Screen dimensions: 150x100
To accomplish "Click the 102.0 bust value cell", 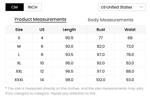I will tap(101, 80).
